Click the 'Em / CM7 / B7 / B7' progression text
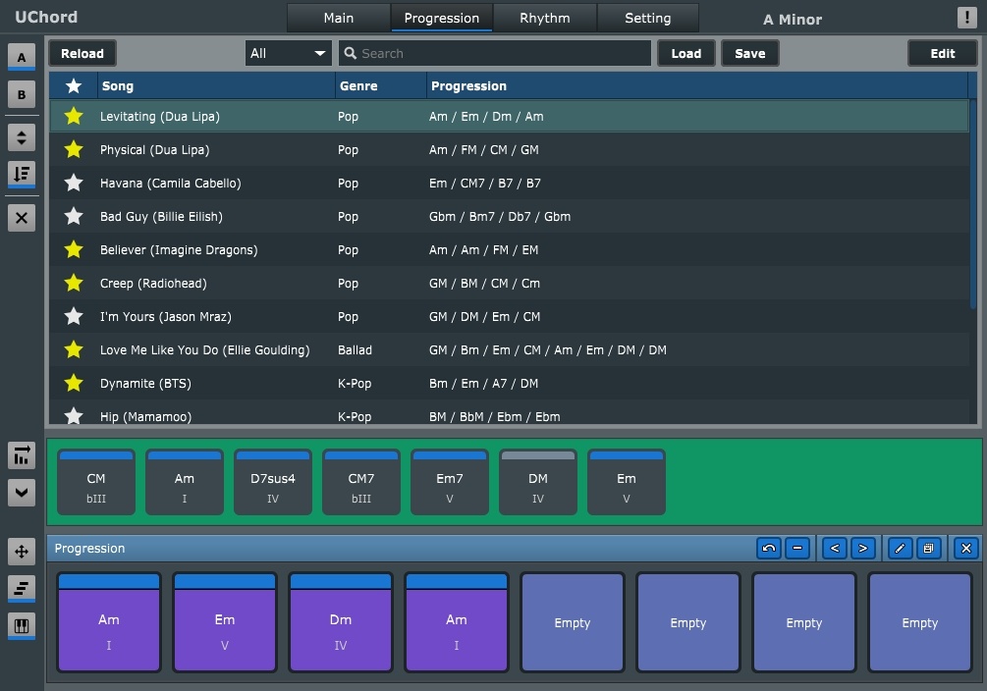Image resolution: width=987 pixels, height=691 pixels. click(x=485, y=184)
